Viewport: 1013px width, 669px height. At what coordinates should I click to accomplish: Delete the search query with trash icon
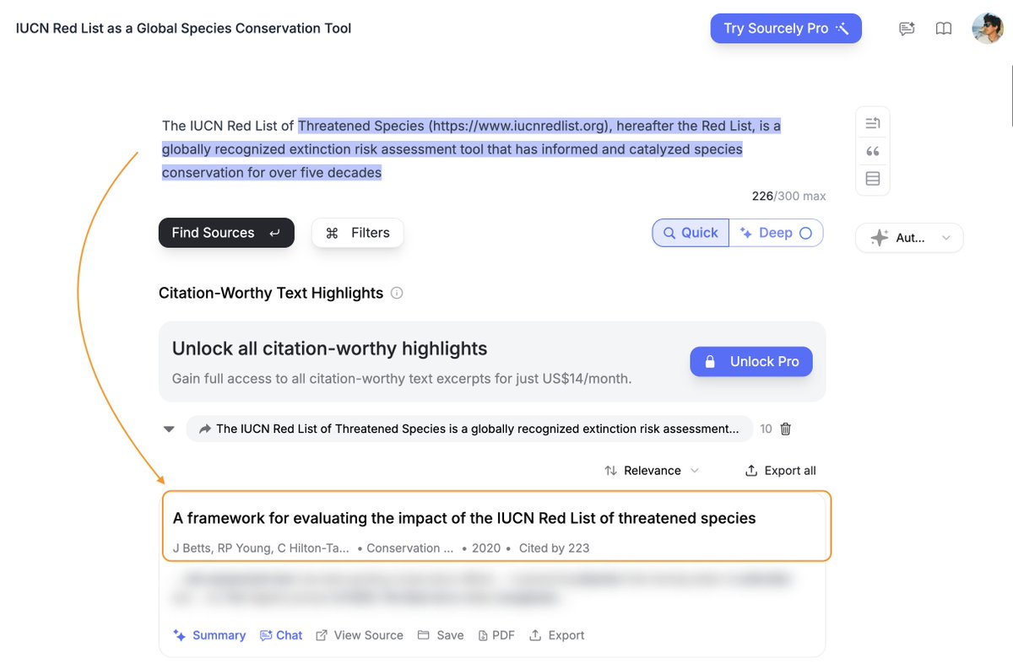pos(786,429)
